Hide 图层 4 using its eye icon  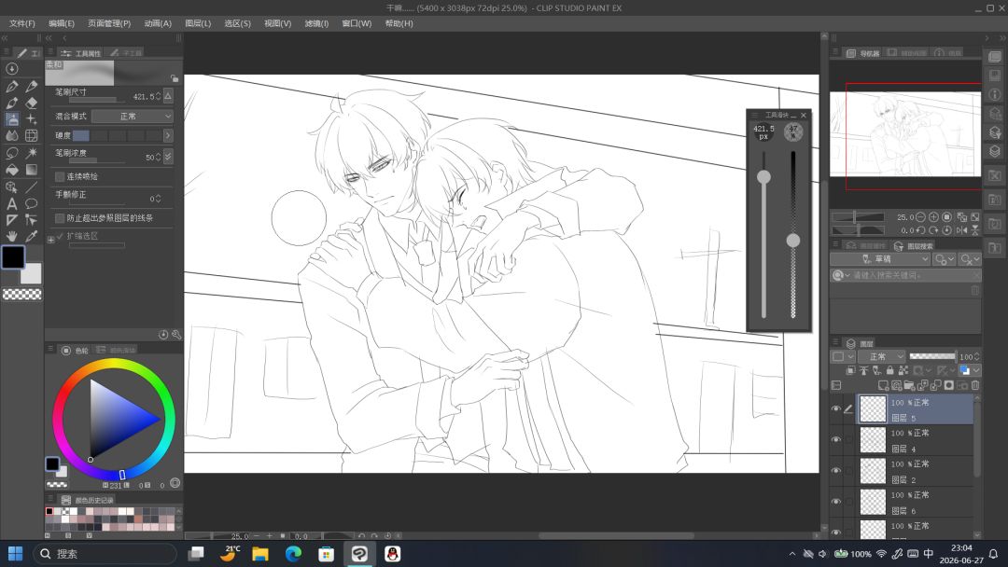coord(835,440)
